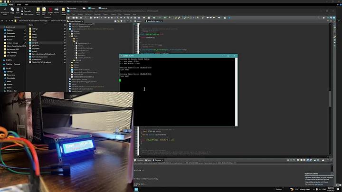Open the taskbar clock and date
The image size is (342, 192).
[x=331, y=189]
